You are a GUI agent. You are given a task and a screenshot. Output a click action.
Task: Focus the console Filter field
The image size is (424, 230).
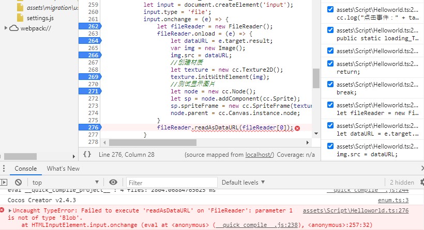click(x=172, y=183)
